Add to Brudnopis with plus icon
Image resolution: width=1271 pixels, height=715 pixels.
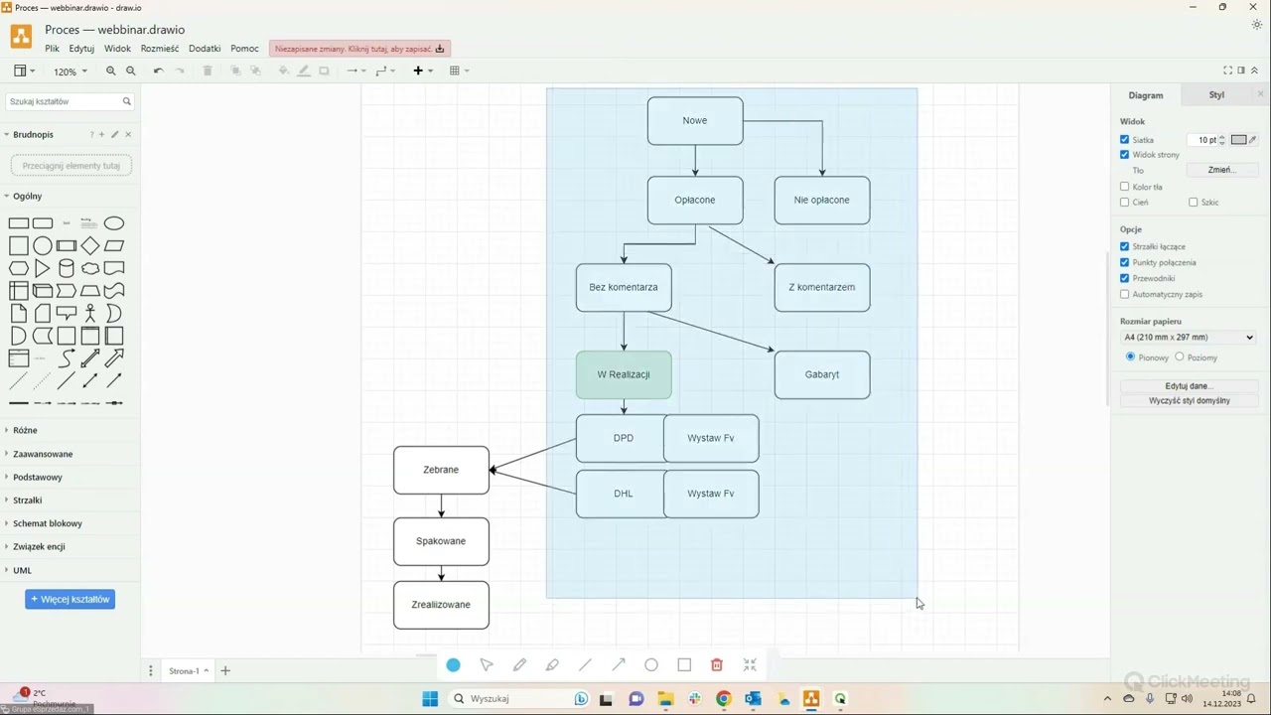pos(101,134)
